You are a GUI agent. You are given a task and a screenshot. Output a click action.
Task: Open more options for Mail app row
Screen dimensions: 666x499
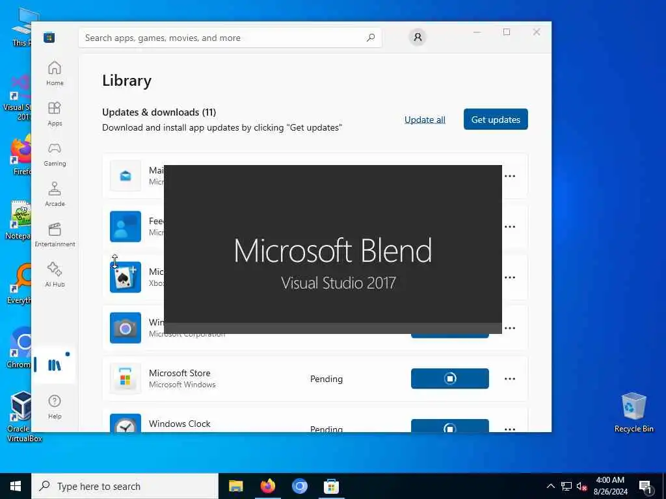point(510,175)
